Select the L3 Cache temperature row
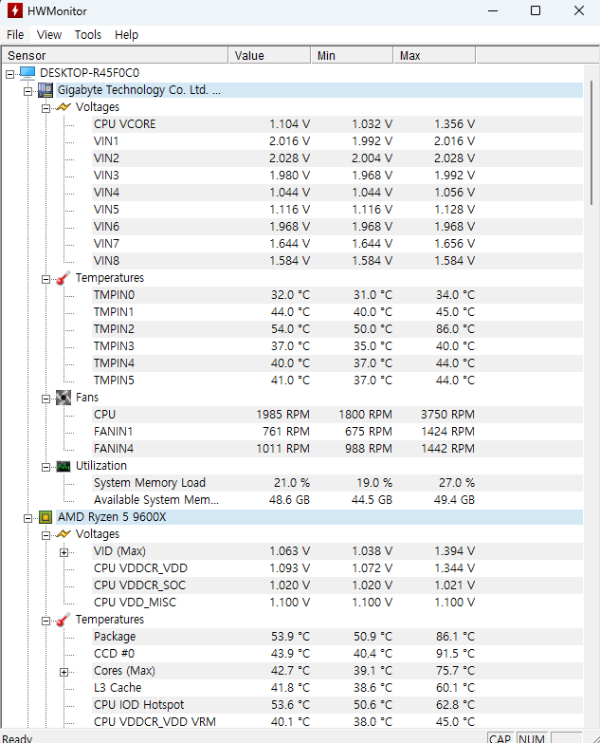600x743 pixels. [x=337, y=688]
